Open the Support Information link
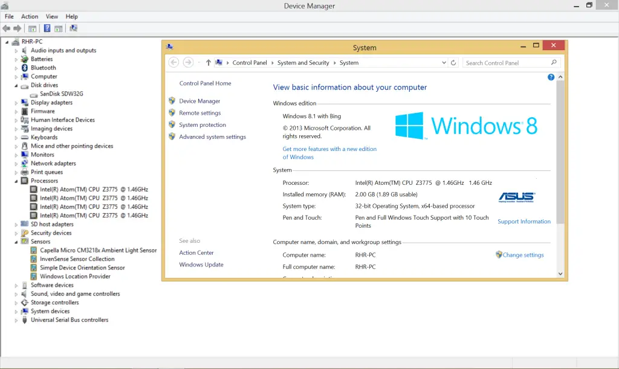Viewport: 619px width, 369px height. click(x=524, y=222)
